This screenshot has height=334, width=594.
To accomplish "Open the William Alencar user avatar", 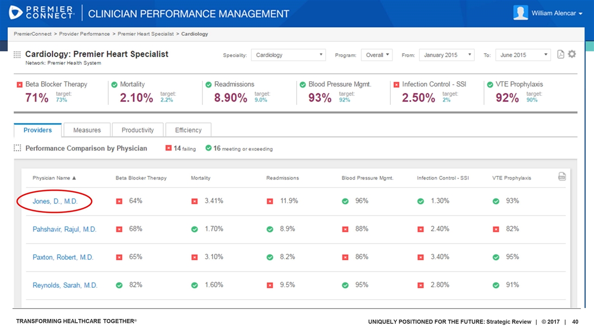I will 521,13.
